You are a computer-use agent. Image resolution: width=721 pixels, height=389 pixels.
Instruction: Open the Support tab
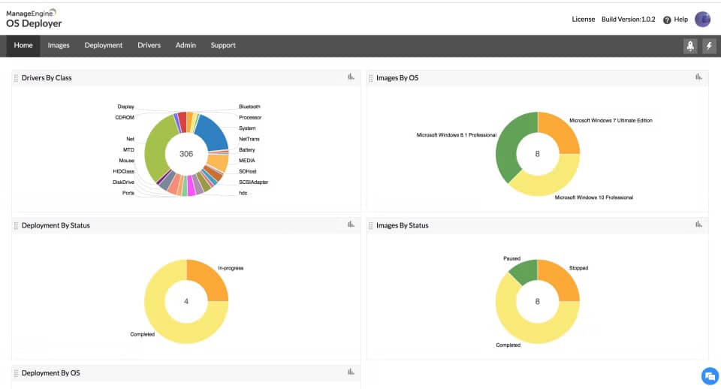pyautogui.click(x=223, y=46)
